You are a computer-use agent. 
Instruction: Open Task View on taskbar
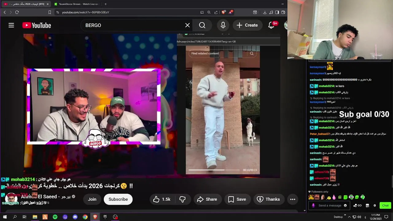coord(25,217)
